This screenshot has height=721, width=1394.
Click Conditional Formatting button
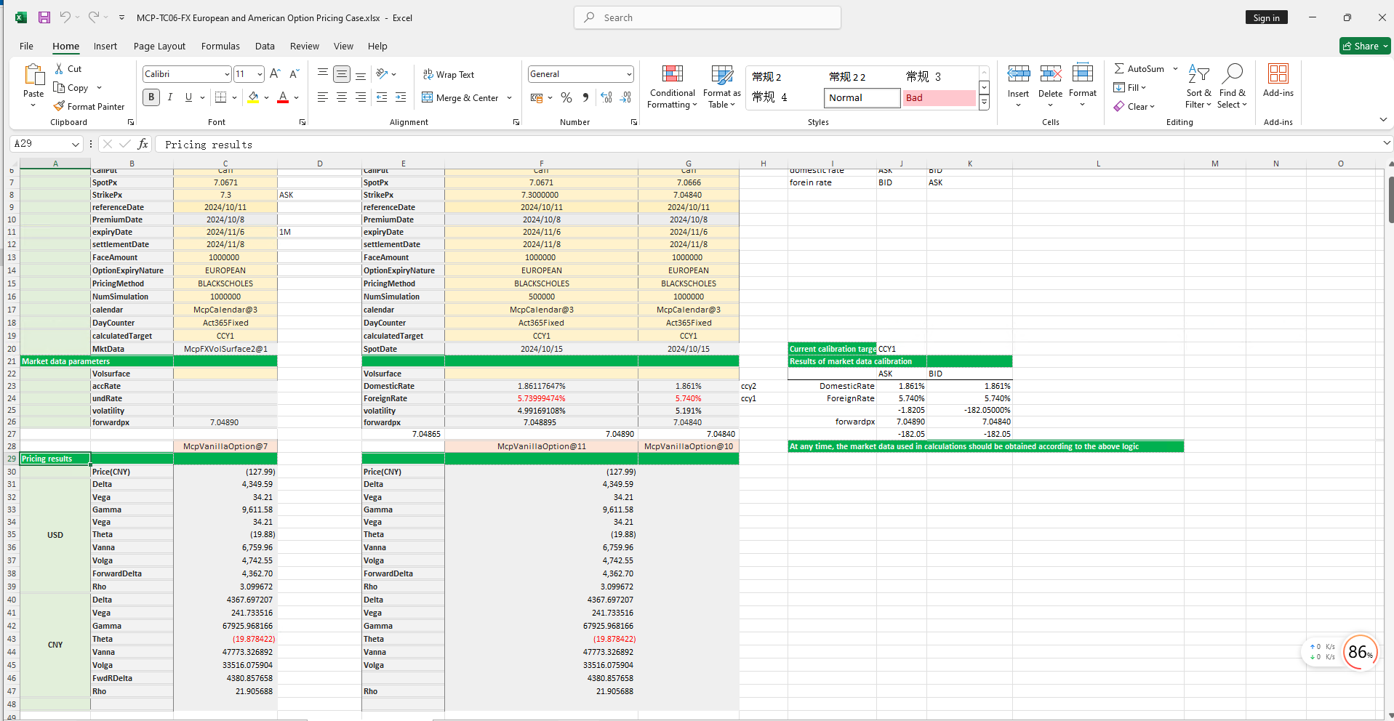click(x=672, y=86)
